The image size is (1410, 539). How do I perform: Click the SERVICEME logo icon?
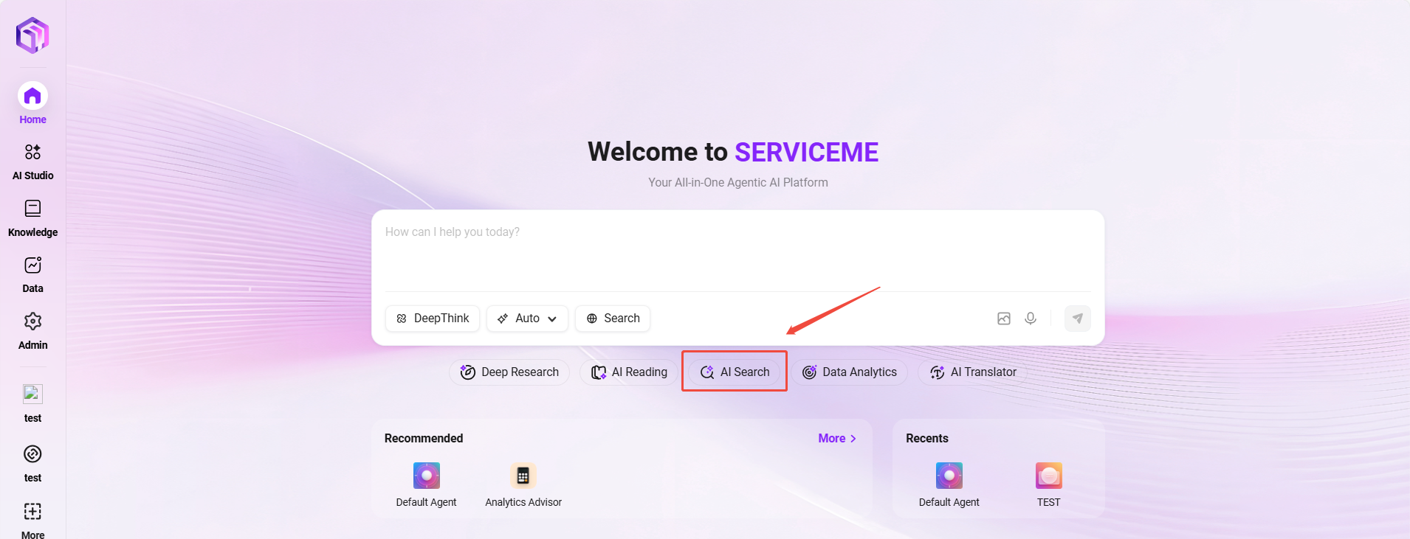click(32, 35)
